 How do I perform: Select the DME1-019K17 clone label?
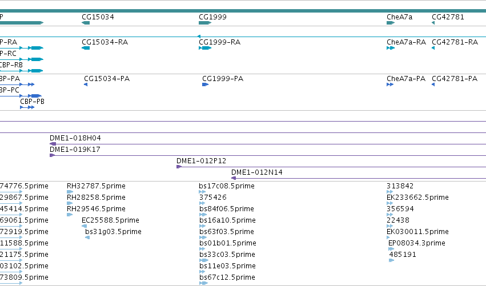click(75, 150)
